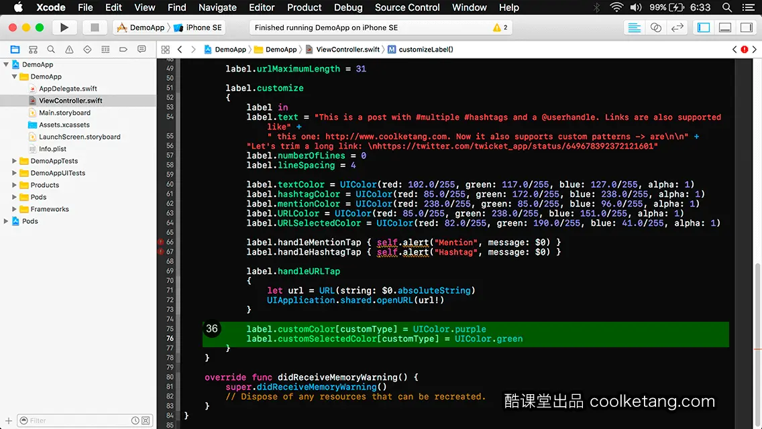The image size is (762, 429).
Task: Collapse the DemoApp group folder
Action: [x=14, y=76]
